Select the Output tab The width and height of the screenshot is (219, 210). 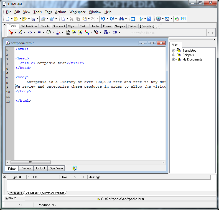40,168
